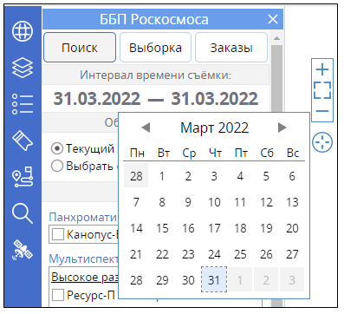Enable the Канопус checkbox
Viewport: 344px width, 314px height.
(58, 234)
